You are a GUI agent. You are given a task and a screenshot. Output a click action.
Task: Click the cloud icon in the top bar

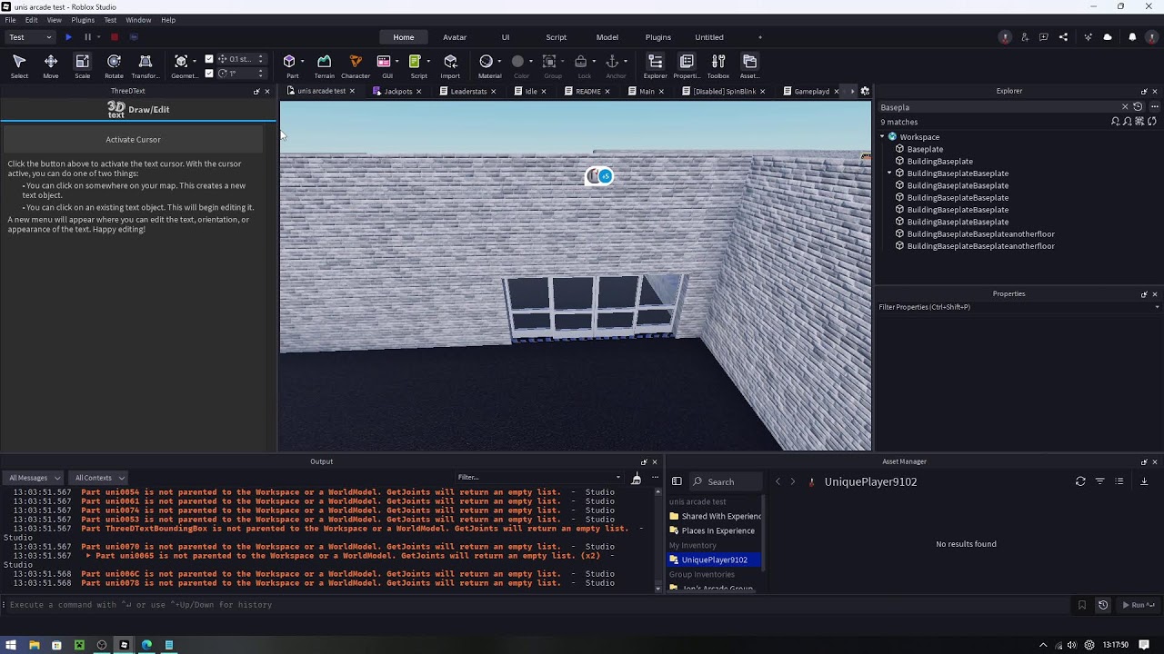(1108, 37)
